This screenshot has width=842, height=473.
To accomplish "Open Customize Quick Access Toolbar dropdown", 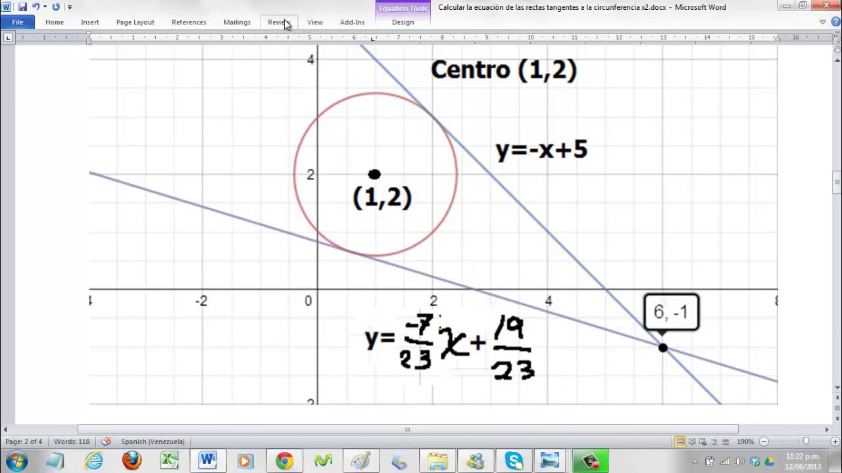I will point(70,7).
